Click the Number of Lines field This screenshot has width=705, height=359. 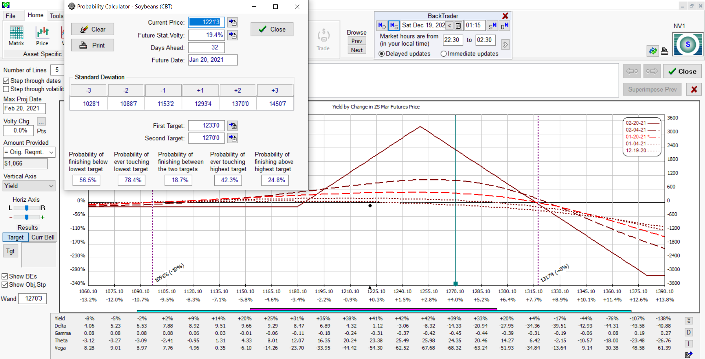click(x=57, y=70)
